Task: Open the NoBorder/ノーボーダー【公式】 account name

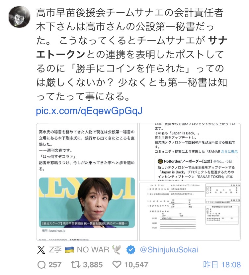Action: point(188,161)
